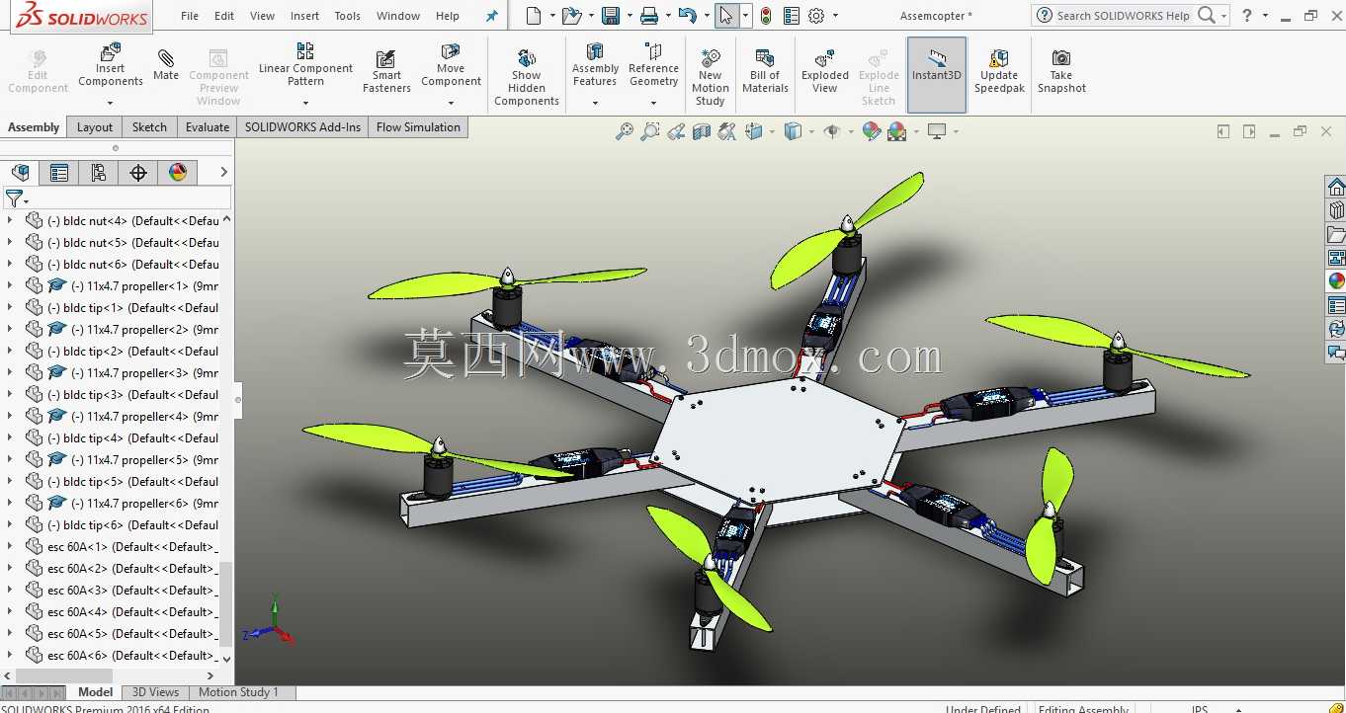Open the Display Style cube icon
The width and height of the screenshot is (1346, 713).
tap(792, 131)
